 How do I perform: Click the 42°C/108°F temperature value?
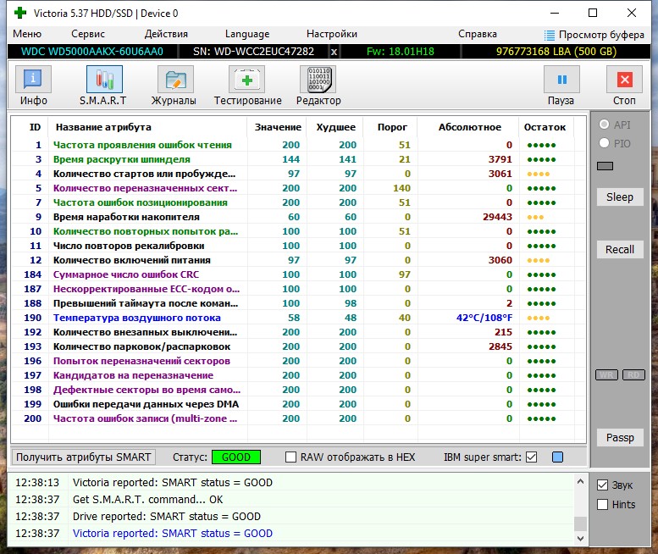pyautogui.click(x=484, y=318)
